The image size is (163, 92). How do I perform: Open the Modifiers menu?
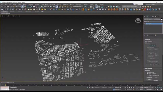pos(31,4)
